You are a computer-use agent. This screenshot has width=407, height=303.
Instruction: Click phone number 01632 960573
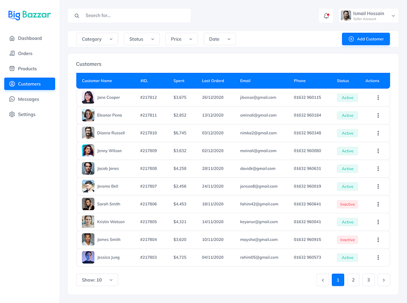tap(307, 258)
